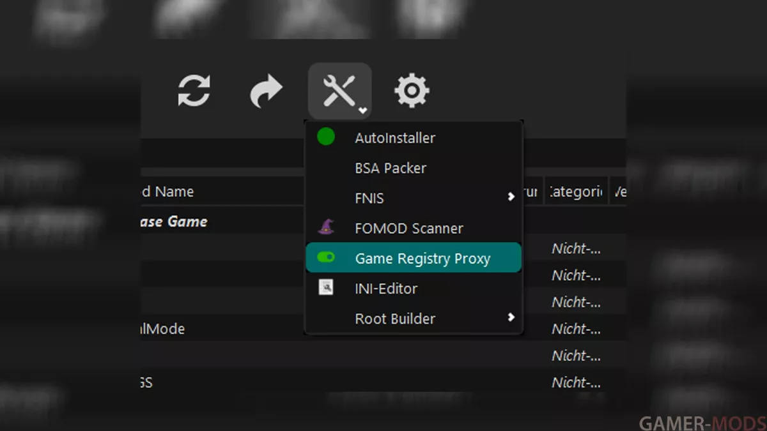Open INI-Editor from the tools menu
The width and height of the screenshot is (767, 431).
386,289
